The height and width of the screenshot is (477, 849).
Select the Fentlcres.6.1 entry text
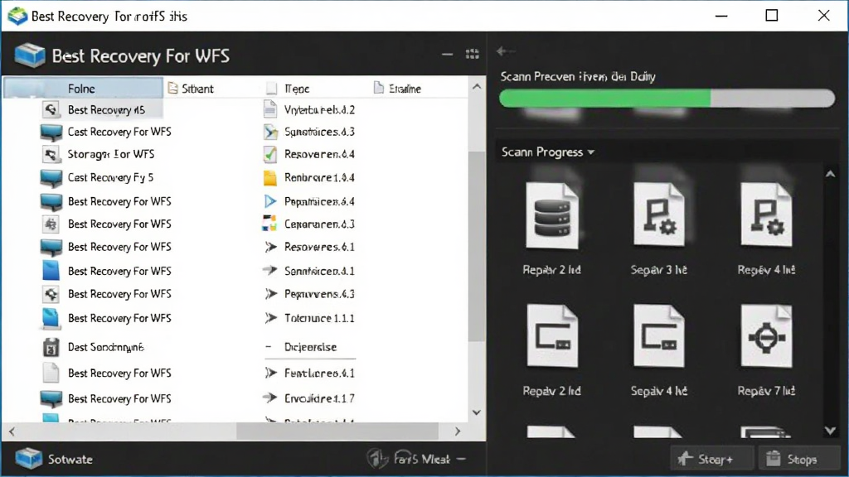[x=319, y=373]
